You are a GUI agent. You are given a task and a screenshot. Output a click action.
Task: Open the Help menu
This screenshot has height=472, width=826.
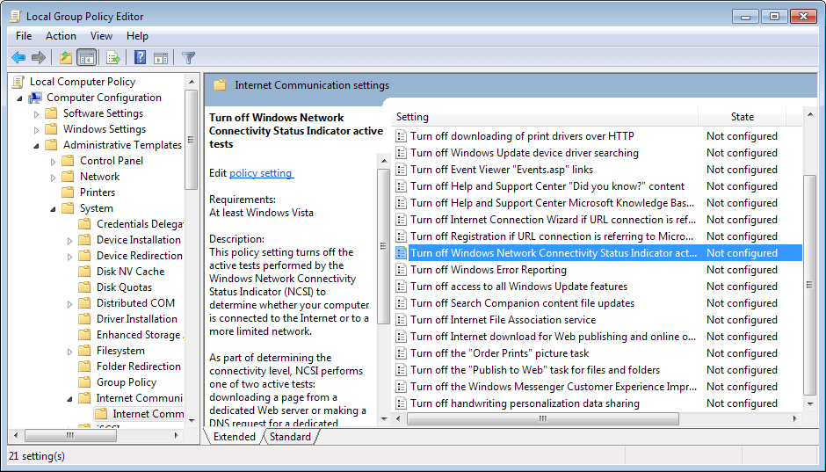[137, 36]
